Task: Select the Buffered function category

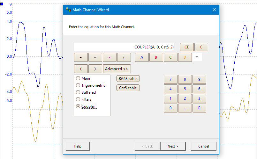Action: point(78,92)
